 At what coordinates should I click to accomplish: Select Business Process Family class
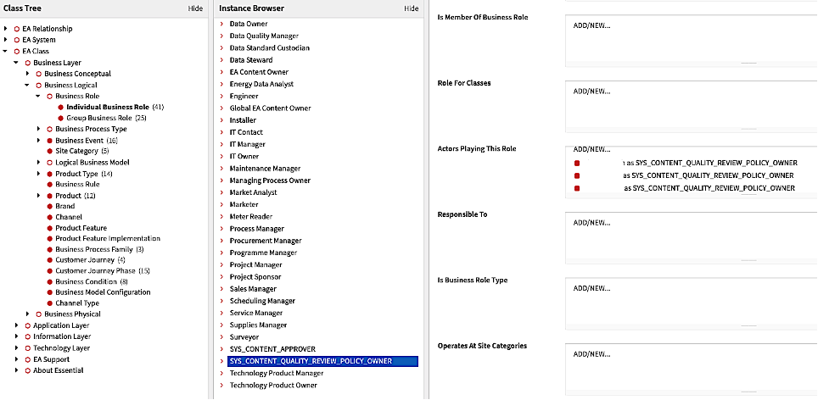[94, 249]
